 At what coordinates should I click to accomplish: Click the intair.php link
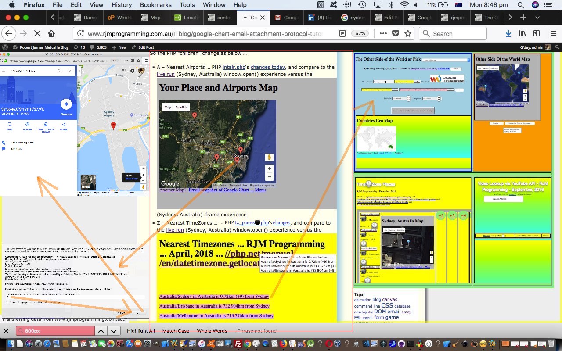[x=234, y=67]
